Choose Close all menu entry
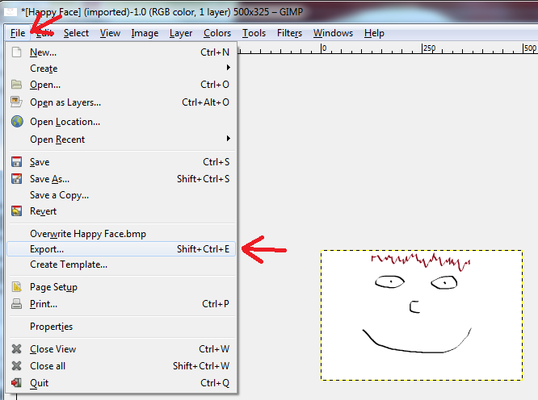Image resolution: width=538 pixels, height=400 pixels. [121, 366]
